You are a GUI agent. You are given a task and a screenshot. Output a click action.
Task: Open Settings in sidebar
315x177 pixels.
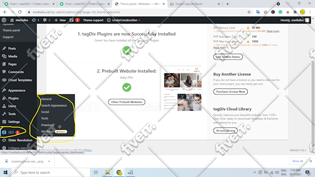point(14,122)
